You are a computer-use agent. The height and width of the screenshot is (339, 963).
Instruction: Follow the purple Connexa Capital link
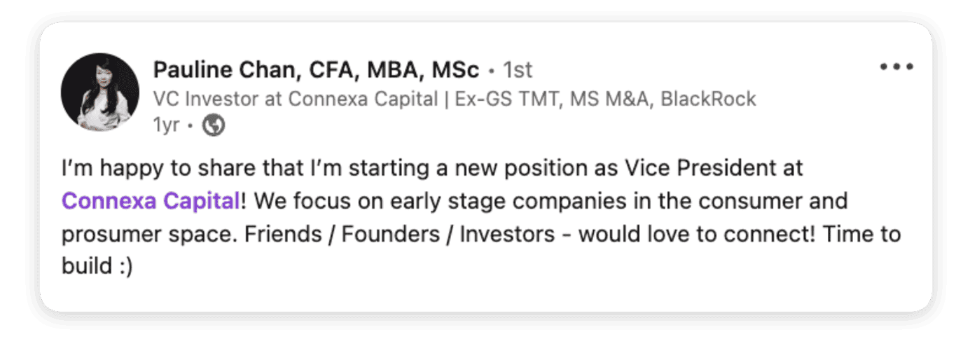[x=151, y=202]
